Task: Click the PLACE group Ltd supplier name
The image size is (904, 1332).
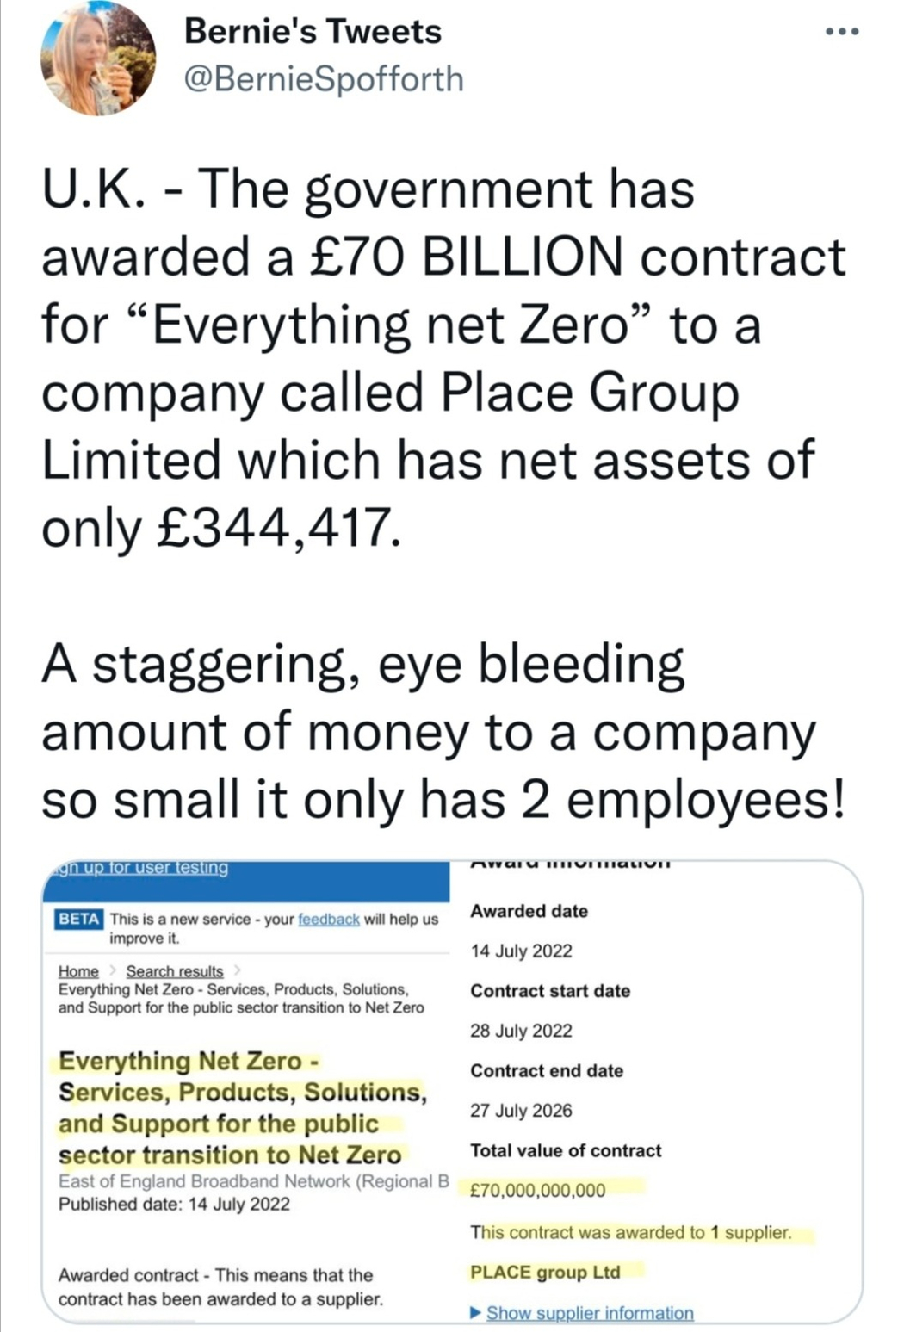Action: pyautogui.click(x=545, y=1273)
